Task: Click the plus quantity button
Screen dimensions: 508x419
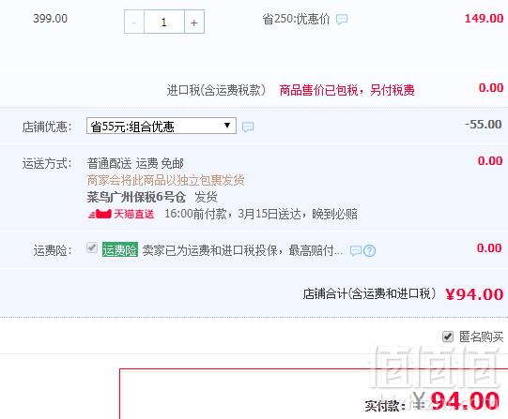Action: pos(194,22)
